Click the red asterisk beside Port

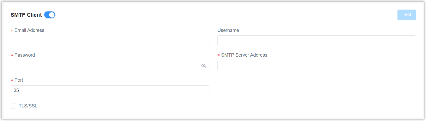[x=12, y=81]
